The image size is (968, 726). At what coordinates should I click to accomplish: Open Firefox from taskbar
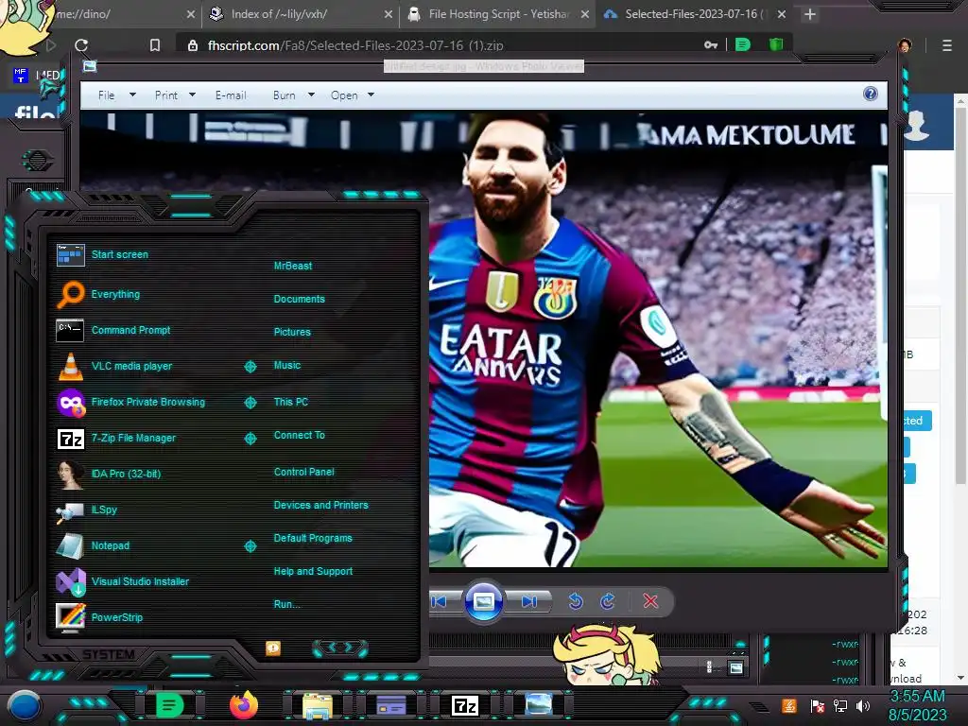243,705
